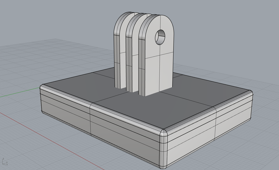Select the green Y-axis line on the grid
Image resolution: width=279 pixels, height=170 pixels.
click(x=20, y=92)
